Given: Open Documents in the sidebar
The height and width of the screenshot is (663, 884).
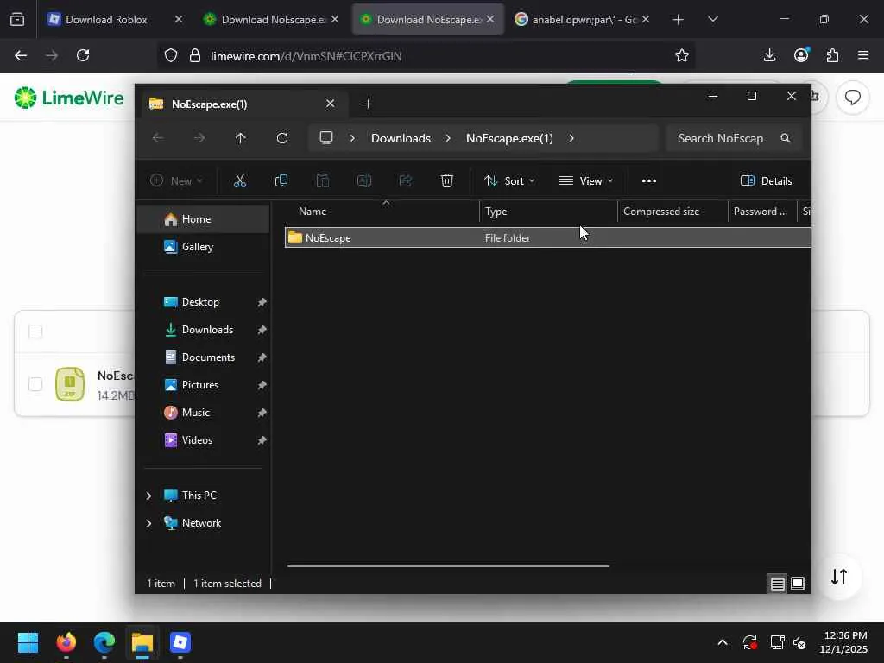Looking at the screenshot, I should point(208,357).
